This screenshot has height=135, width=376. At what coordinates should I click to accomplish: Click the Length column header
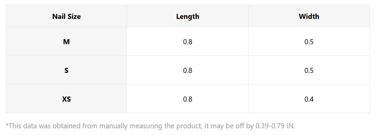coord(187,16)
